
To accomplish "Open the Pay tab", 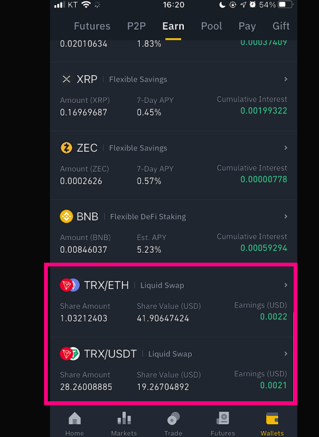I will point(247,26).
